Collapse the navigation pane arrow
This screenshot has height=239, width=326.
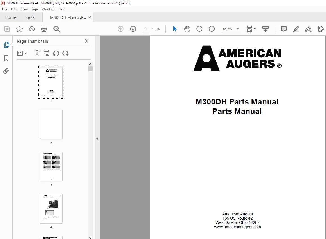point(97,138)
